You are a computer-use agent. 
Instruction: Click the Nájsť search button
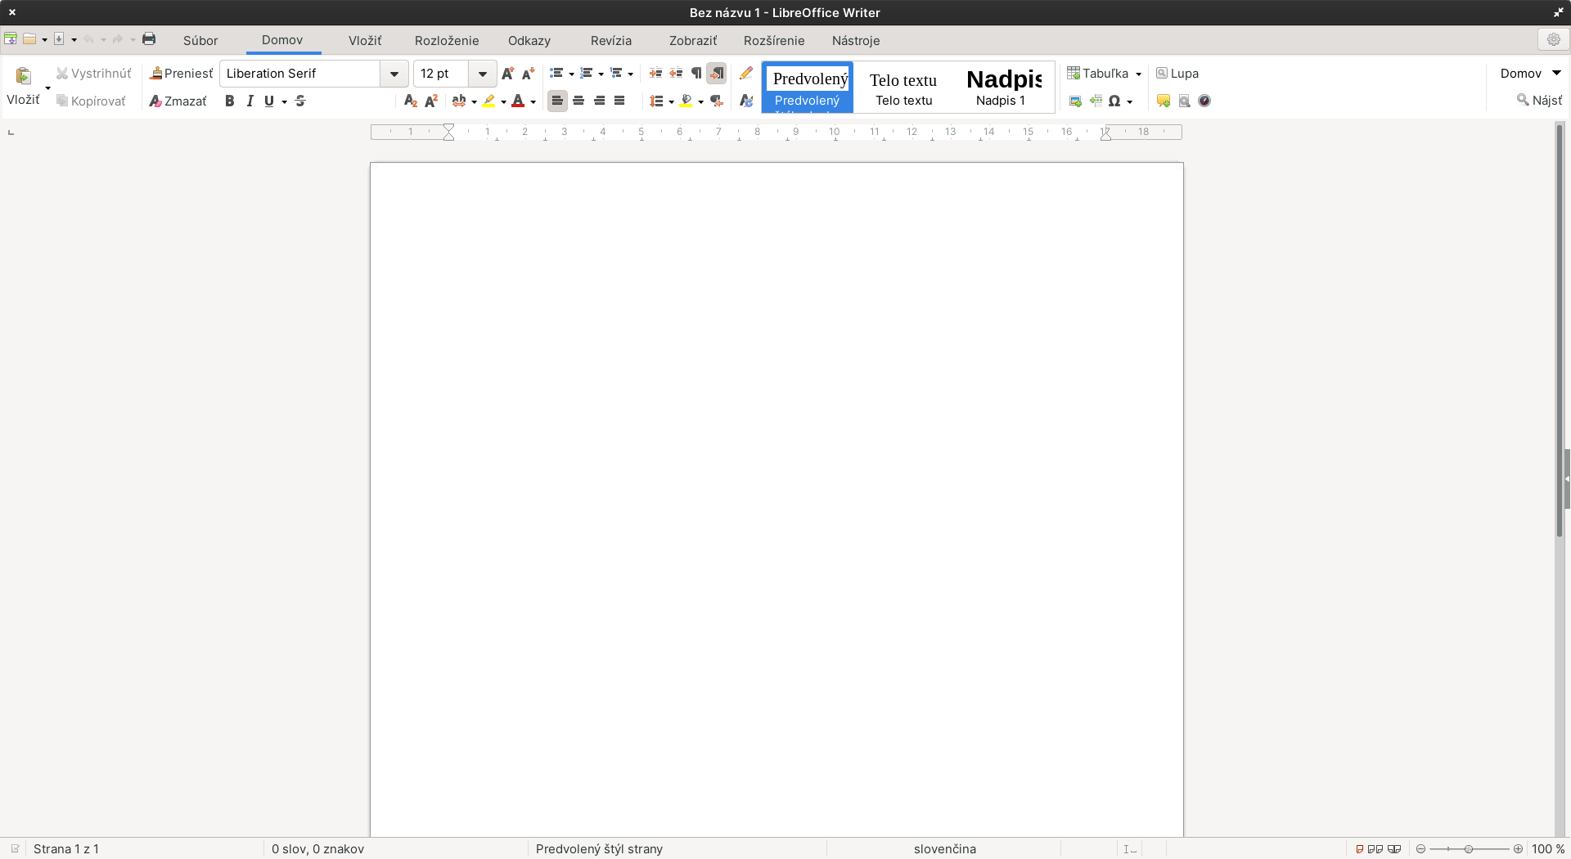coord(1539,100)
